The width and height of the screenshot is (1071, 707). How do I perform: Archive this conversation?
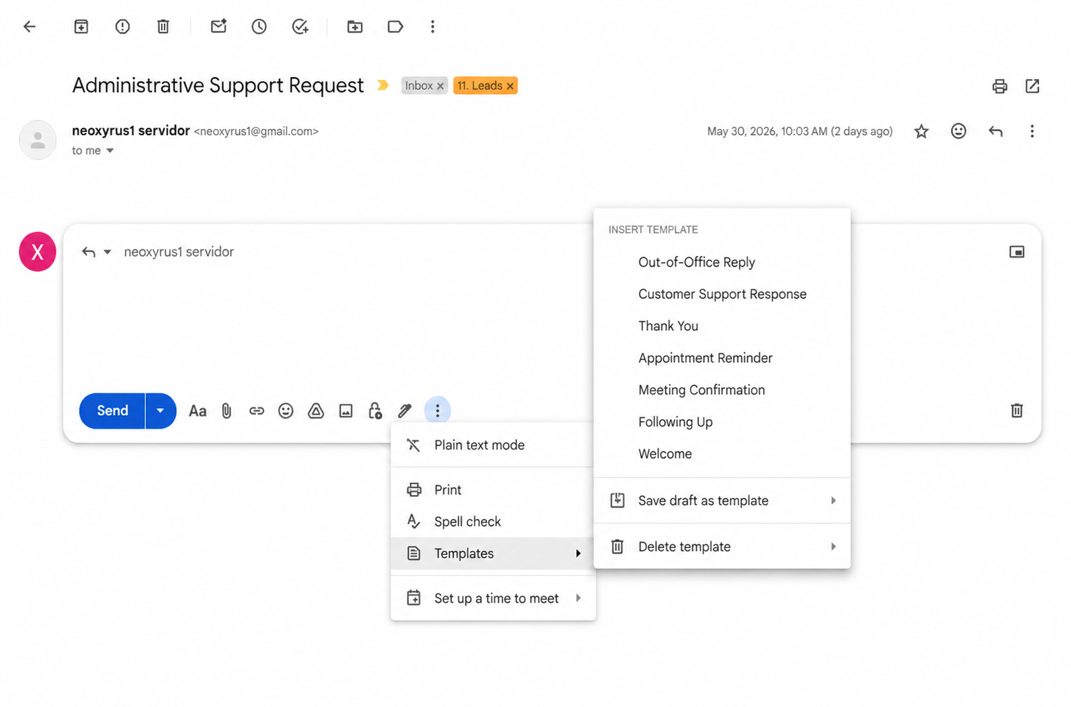point(81,26)
